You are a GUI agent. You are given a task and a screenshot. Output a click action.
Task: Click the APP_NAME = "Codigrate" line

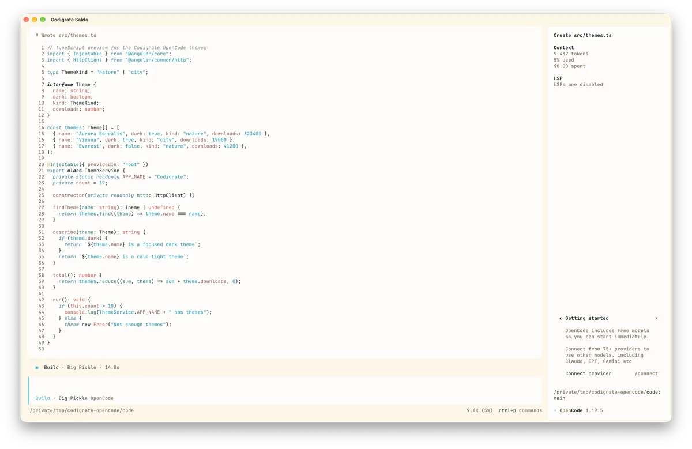pos(121,176)
